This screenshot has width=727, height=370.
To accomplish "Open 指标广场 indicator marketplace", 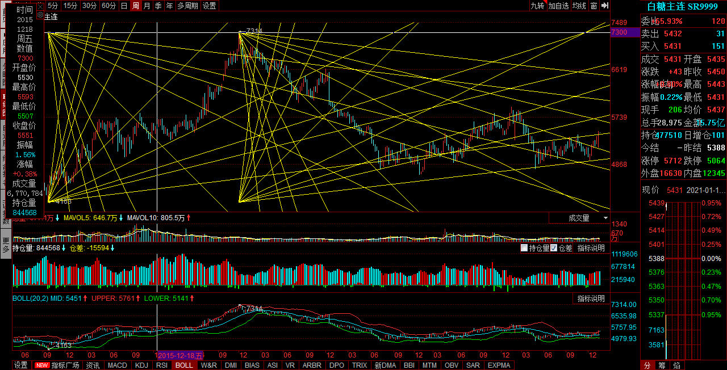I will click(65, 365).
